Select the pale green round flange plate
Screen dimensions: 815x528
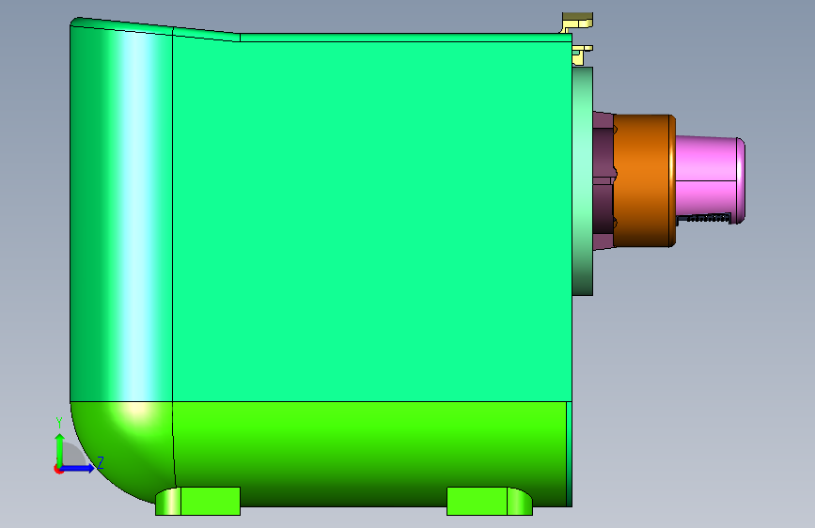(x=583, y=180)
